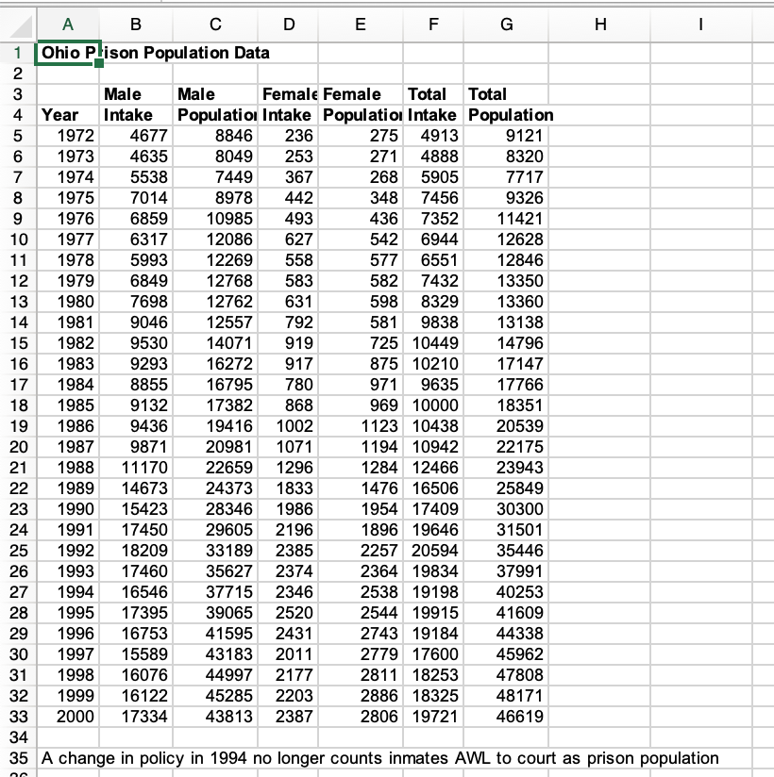Click total population value 17147
The image size is (774, 777).
point(506,364)
